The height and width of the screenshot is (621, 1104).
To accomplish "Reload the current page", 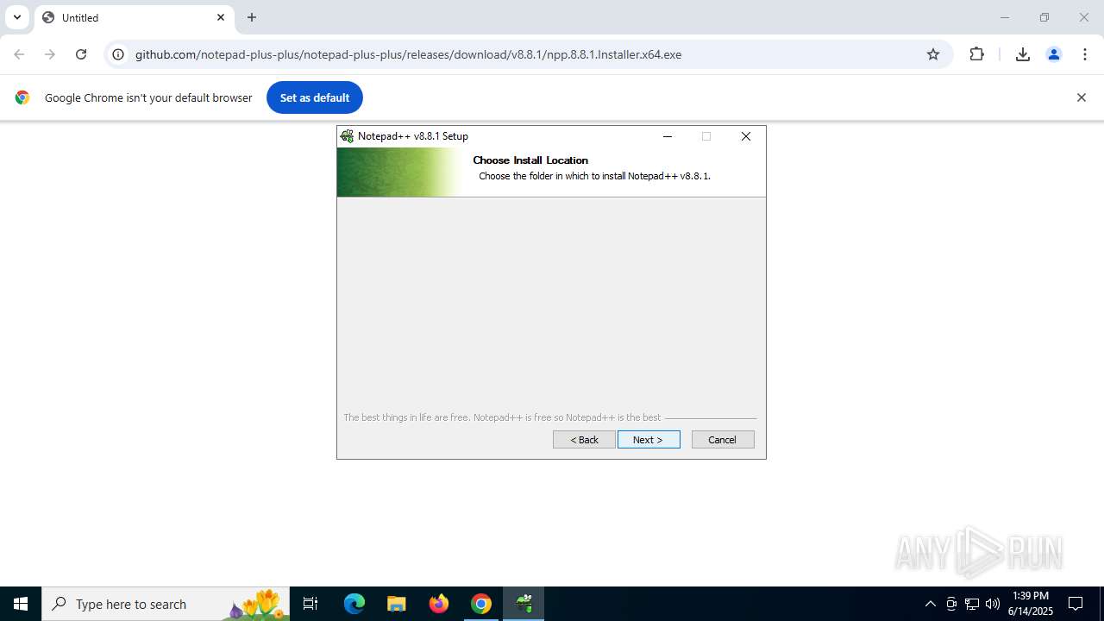I will (81, 54).
